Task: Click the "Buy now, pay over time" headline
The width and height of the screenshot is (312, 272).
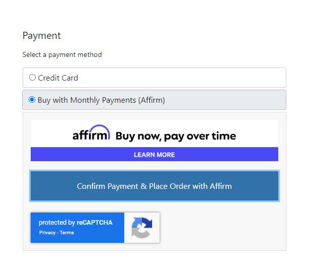Action: (x=176, y=136)
